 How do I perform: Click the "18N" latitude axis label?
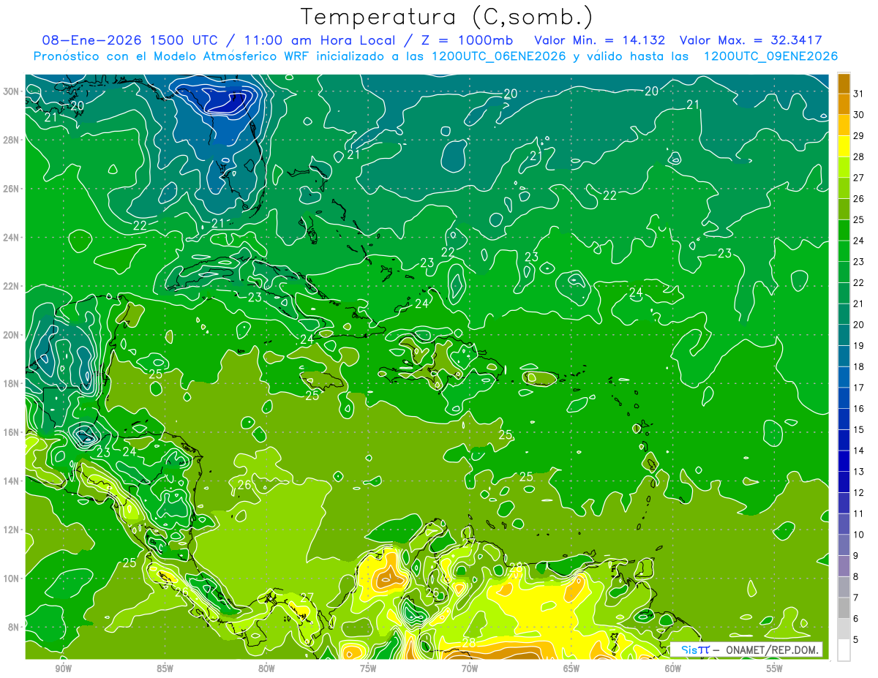[x=11, y=383]
